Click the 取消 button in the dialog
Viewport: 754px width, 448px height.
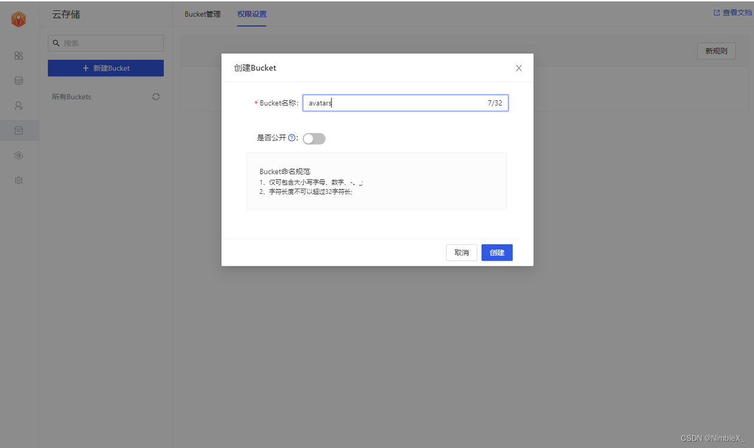461,252
